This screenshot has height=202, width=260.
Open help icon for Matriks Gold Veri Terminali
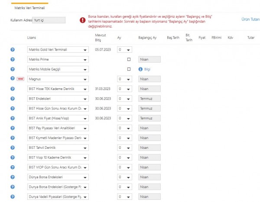13,49
